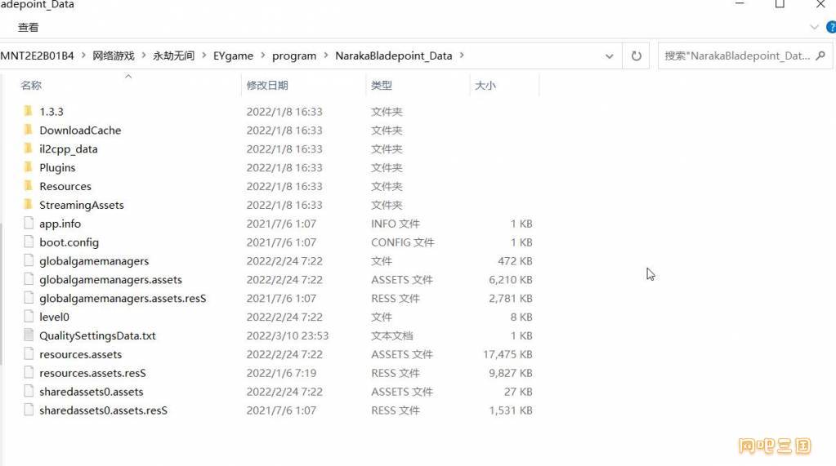
Task: Refresh the current folder view
Action: [636, 55]
